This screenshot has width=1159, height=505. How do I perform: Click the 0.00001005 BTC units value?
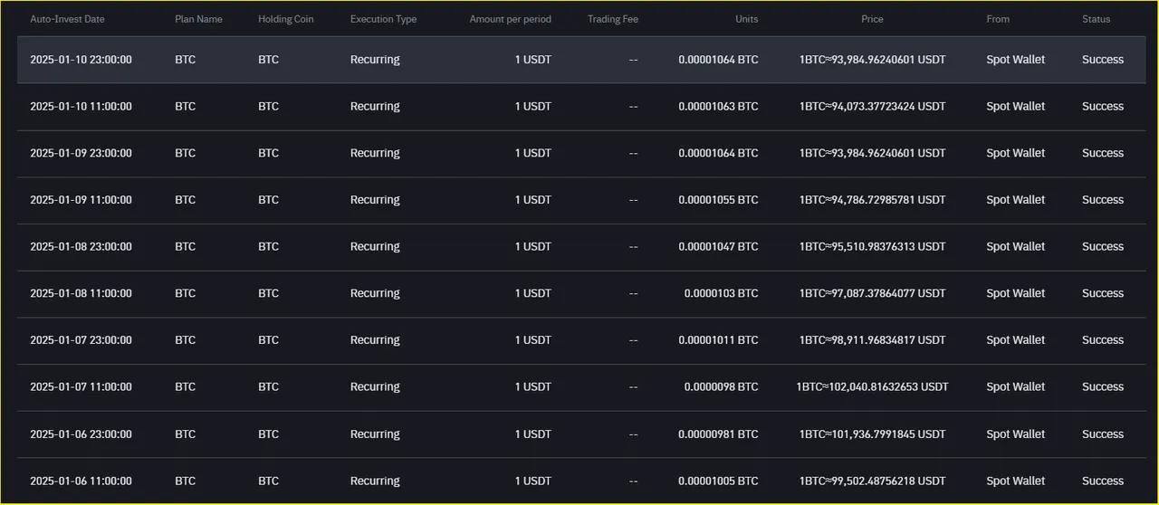coord(718,481)
